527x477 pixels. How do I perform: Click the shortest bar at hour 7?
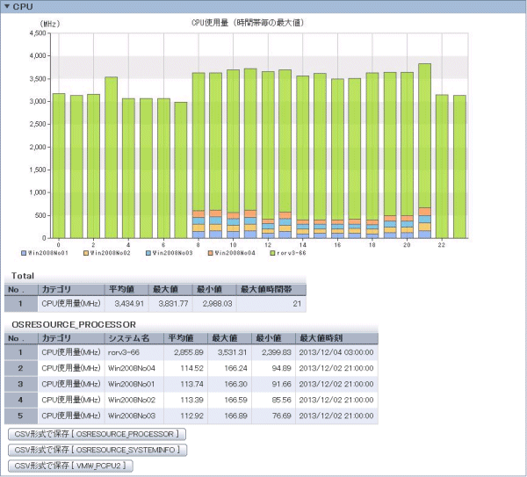click(180, 170)
